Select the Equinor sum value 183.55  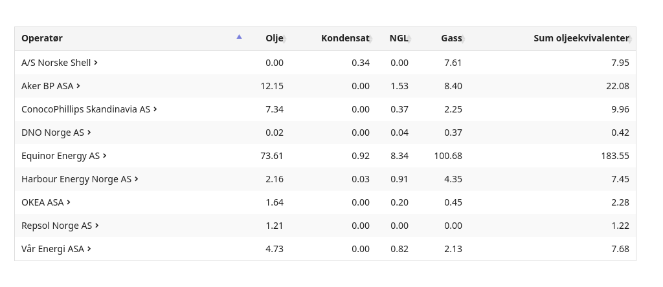point(615,156)
